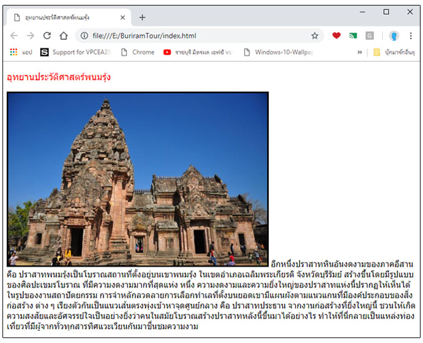This screenshot has width=423, height=343.
Task: Open the Chrome profile avatar
Action: click(x=394, y=36)
